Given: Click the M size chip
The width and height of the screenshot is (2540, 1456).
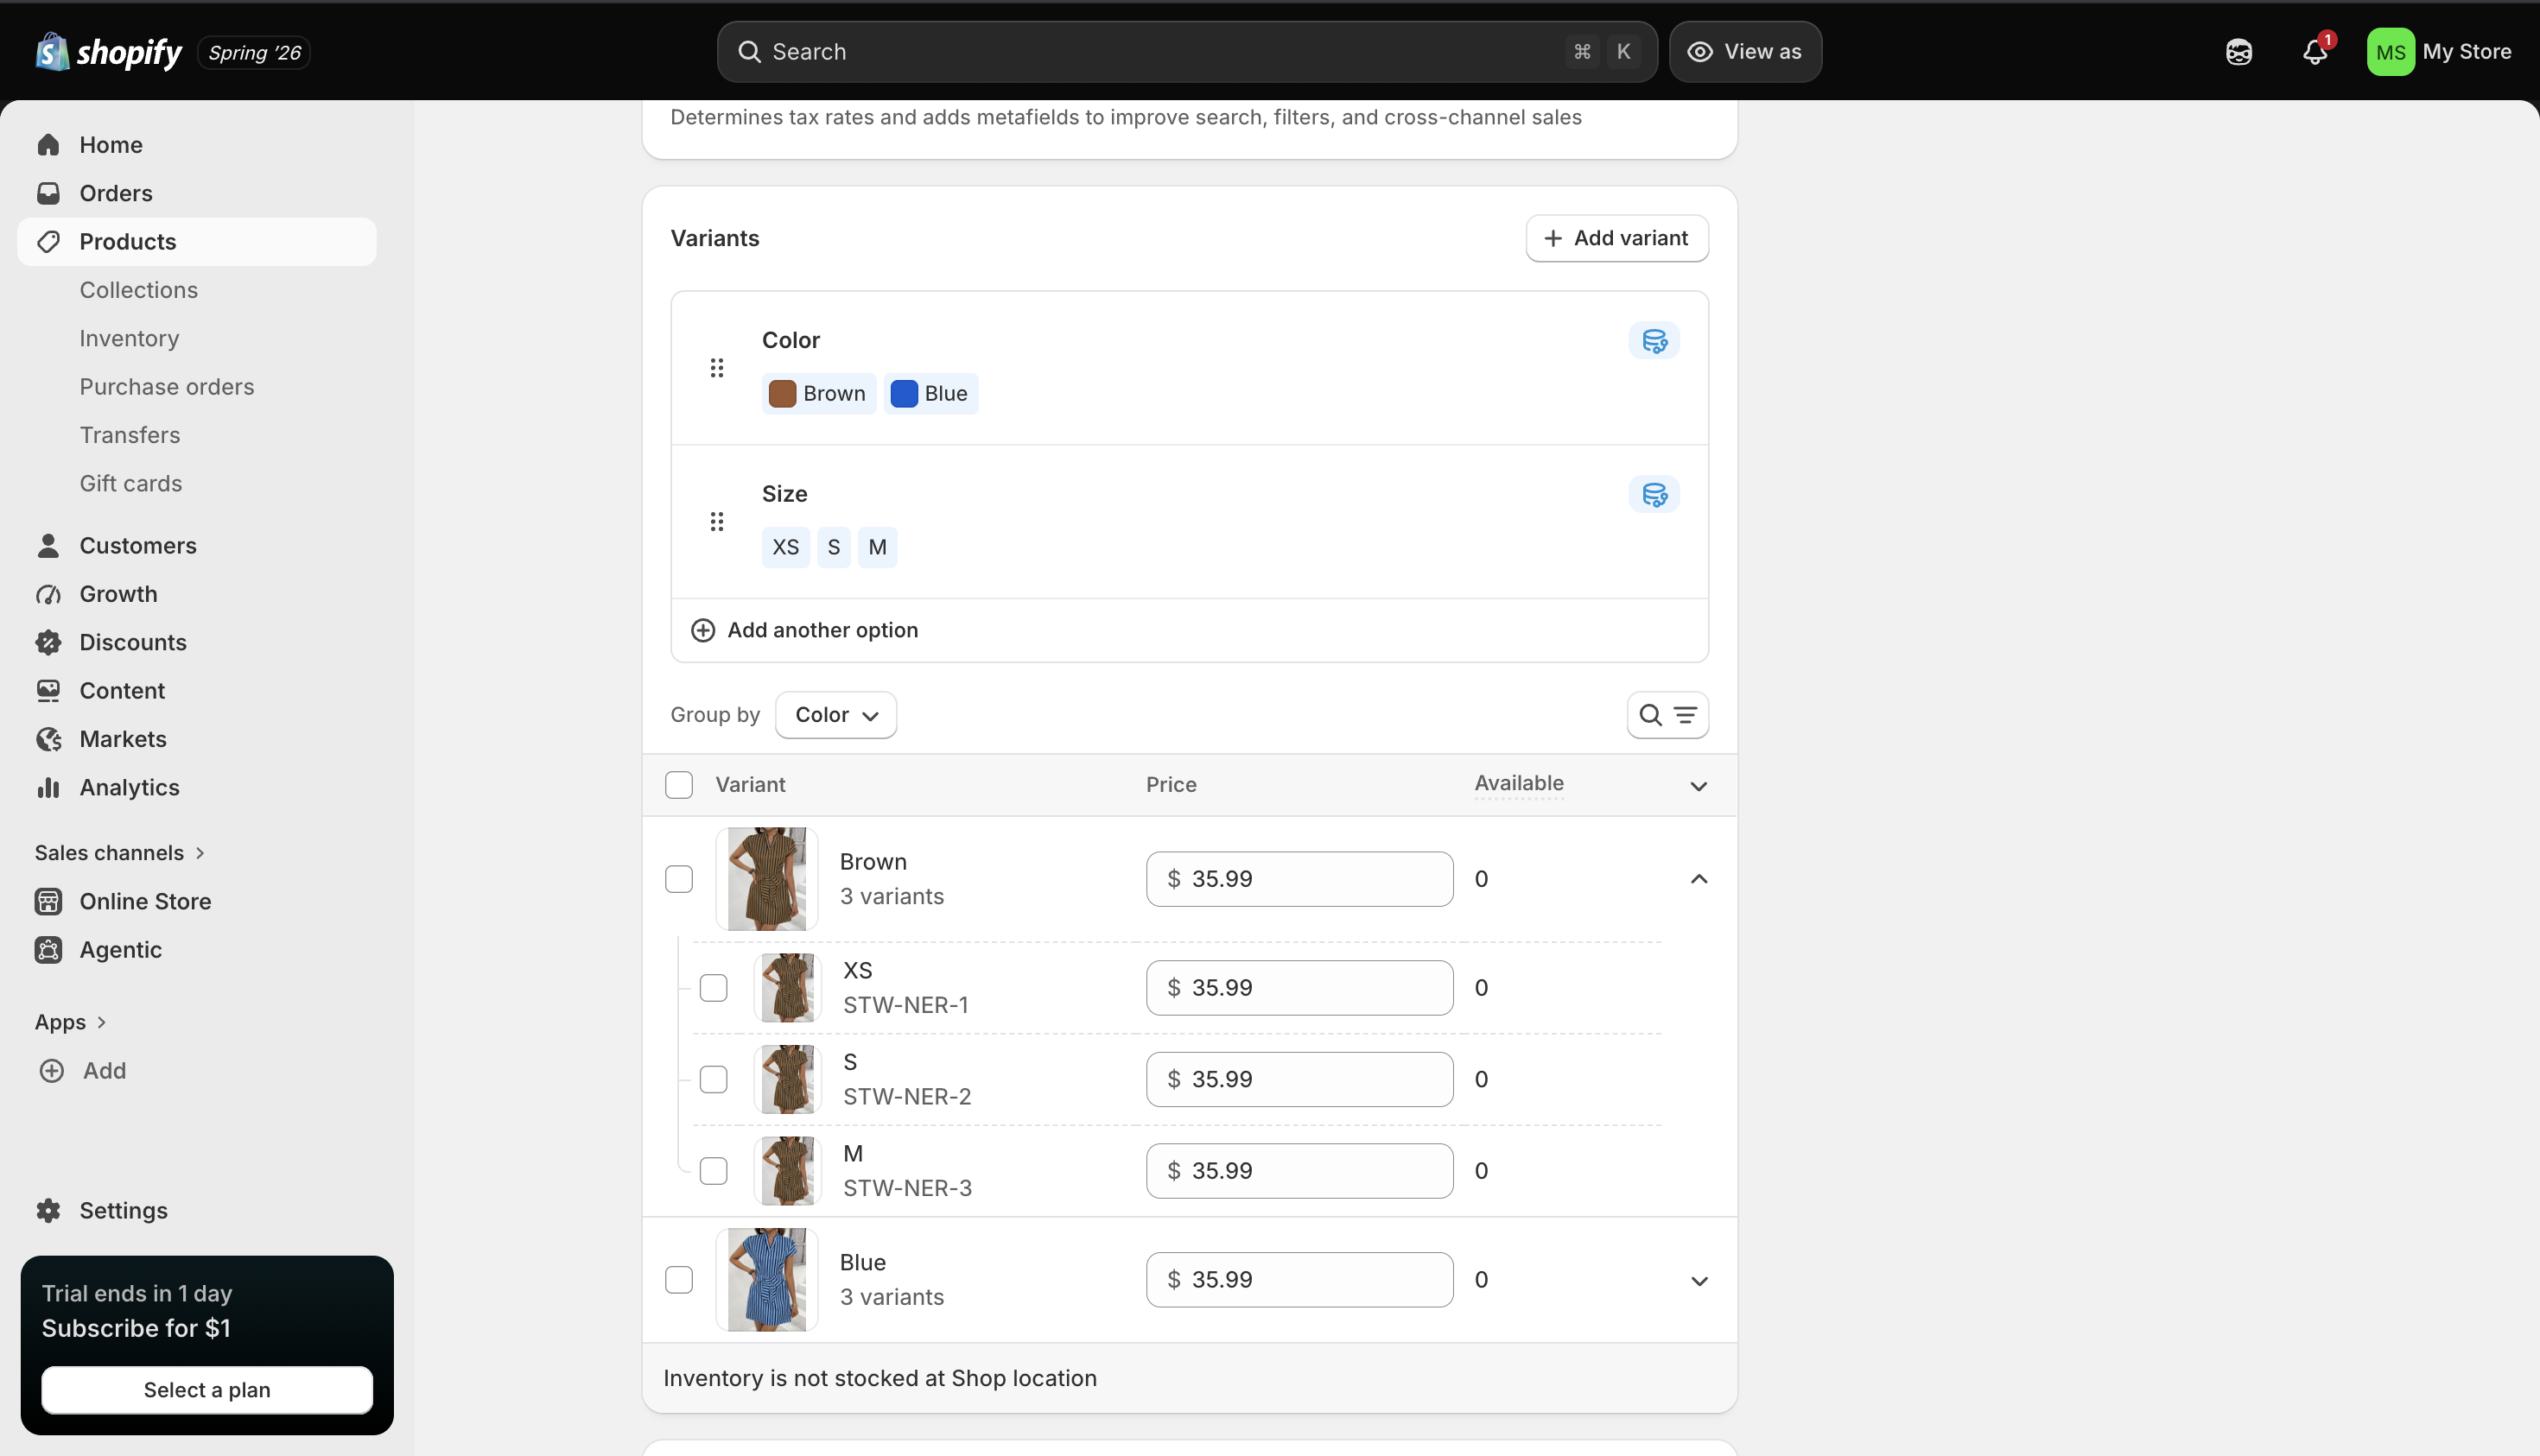Looking at the screenshot, I should tap(878, 548).
